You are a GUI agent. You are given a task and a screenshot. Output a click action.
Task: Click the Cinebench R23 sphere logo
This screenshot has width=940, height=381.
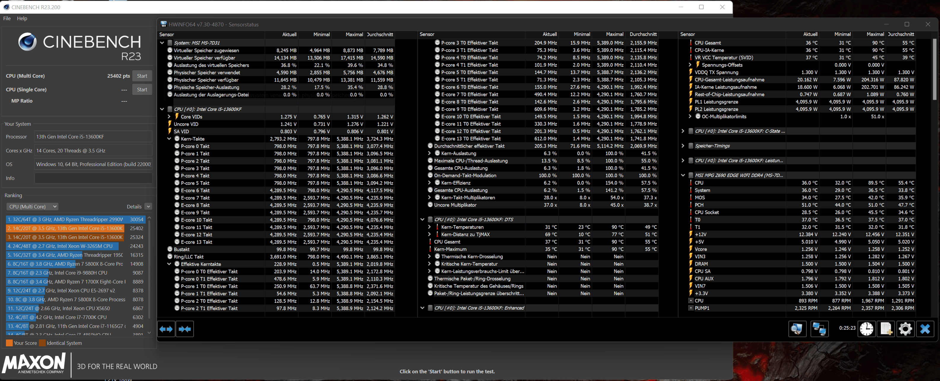(x=27, y=42)
